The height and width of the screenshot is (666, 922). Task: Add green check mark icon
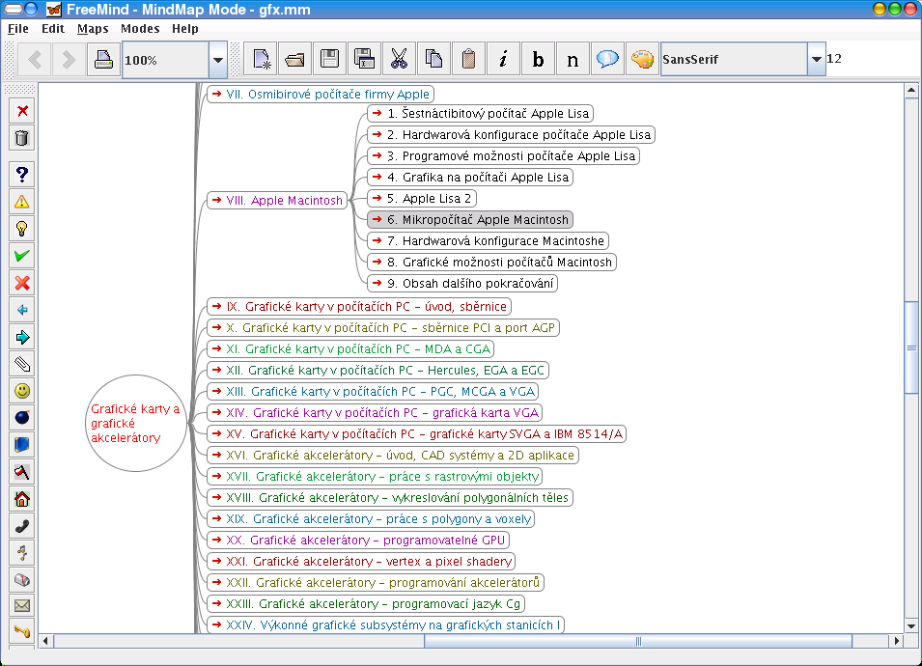tap(22, 256)
